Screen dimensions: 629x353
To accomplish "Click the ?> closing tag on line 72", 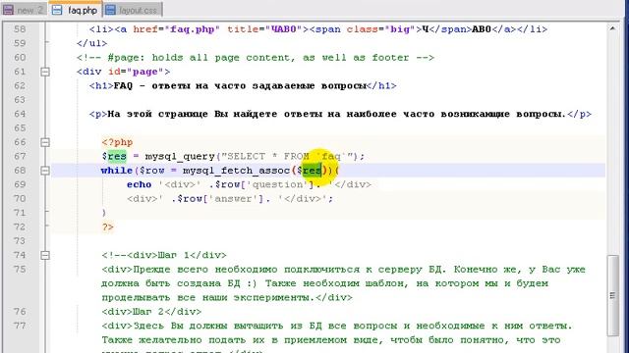I will click(107, 227).
